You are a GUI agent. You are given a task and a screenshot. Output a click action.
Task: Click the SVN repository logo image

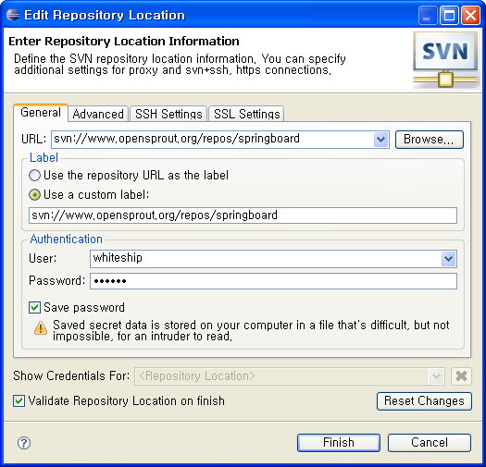(x=445, y=60)
